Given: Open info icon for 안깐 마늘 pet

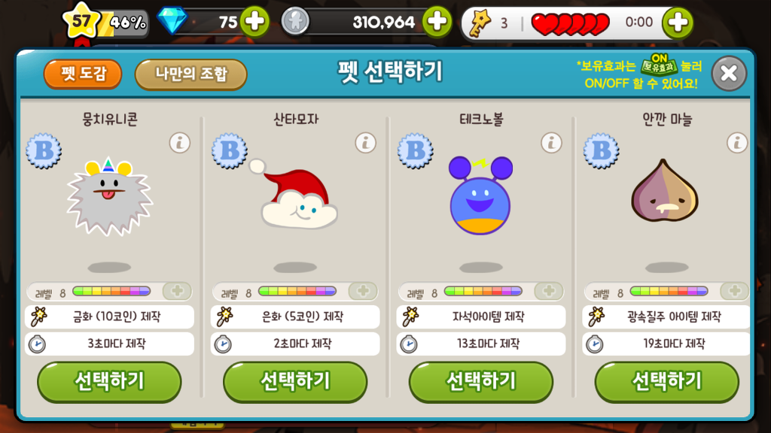Looking at the screenshot, I should 737,143.
